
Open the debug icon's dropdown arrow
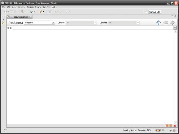click(34, 12)
